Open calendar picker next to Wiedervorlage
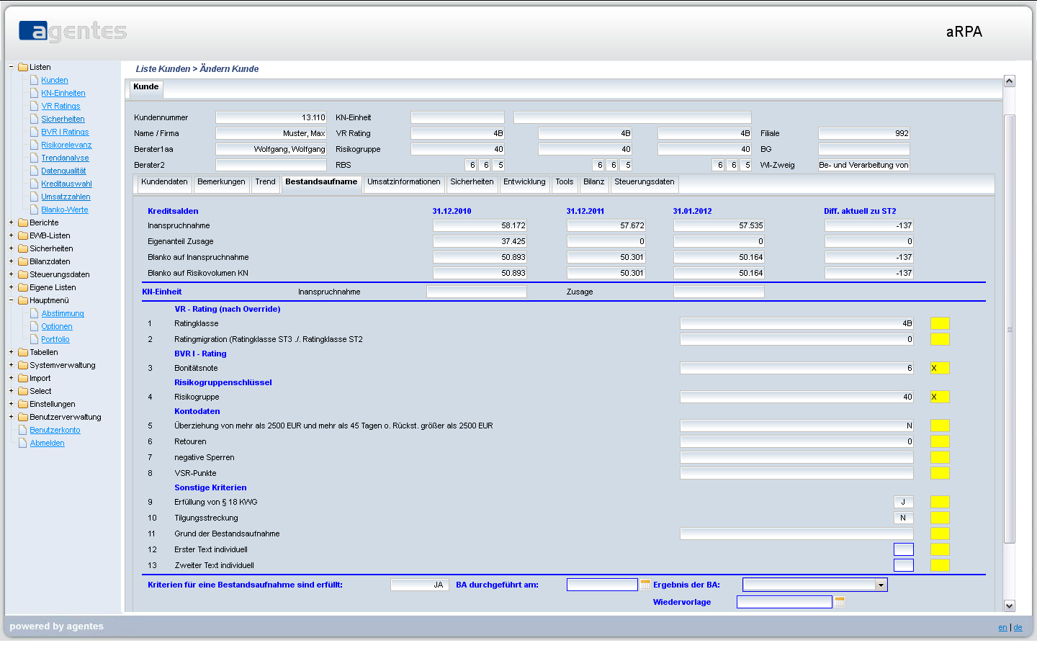The width and height of the screenshot is (1037, 648). 840,602
